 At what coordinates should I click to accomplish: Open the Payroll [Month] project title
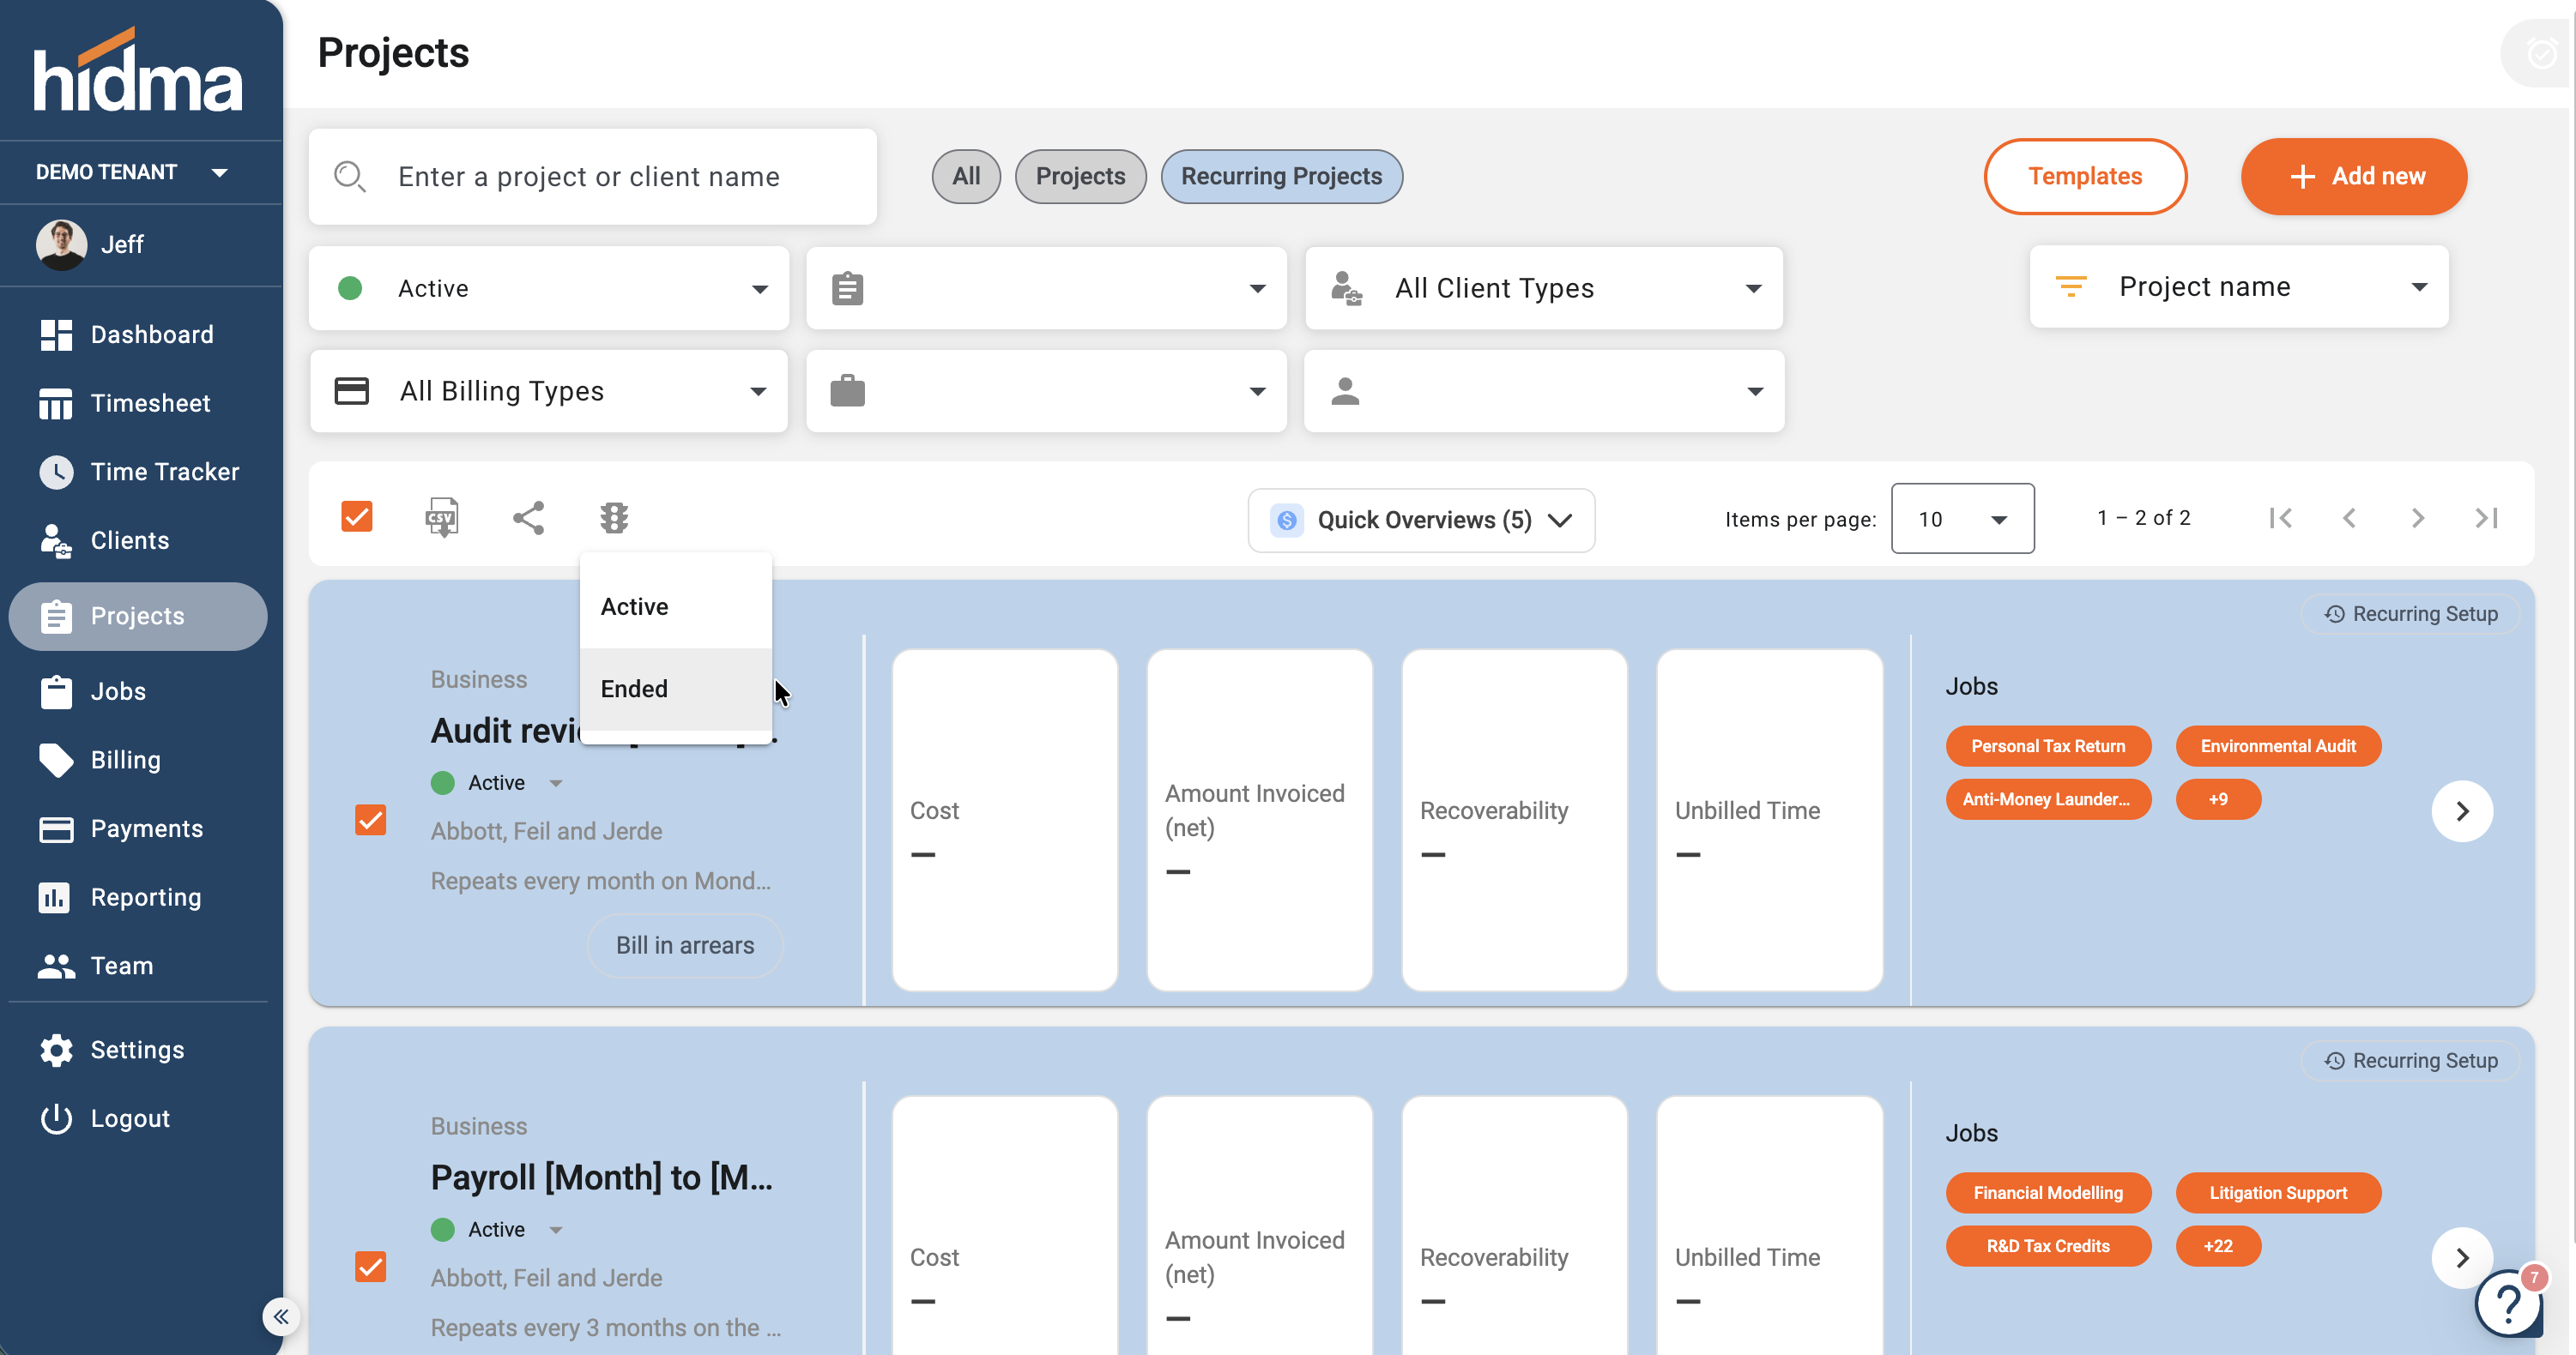(602, 1178)
